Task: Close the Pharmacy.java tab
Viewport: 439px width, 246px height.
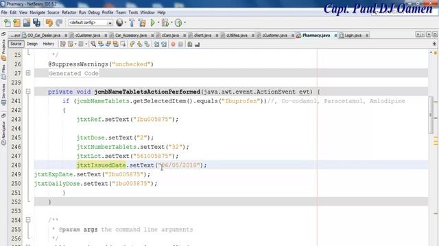Action: 335,36
